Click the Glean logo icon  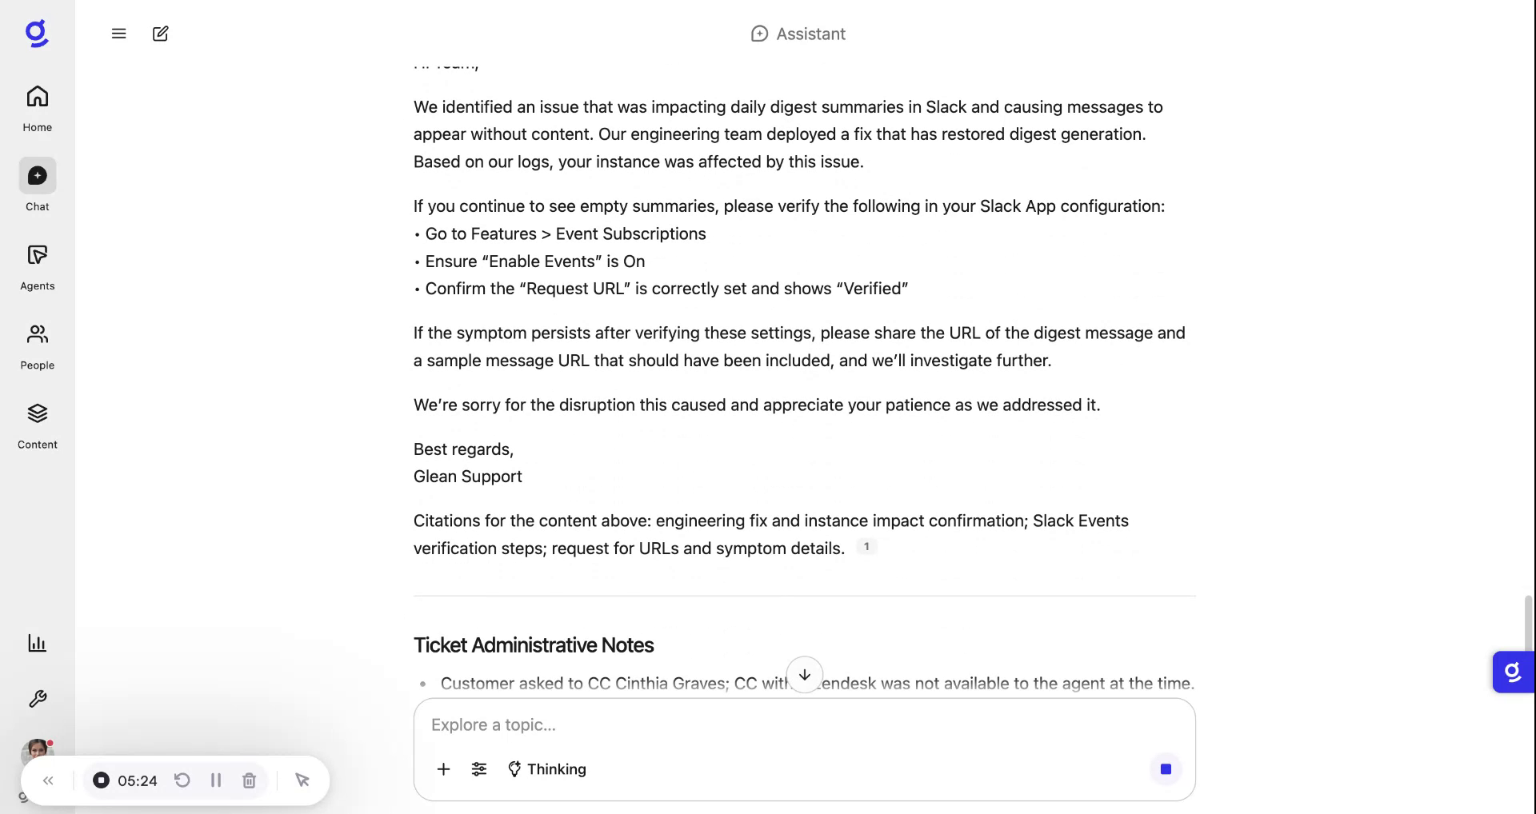click(x=37, y=34)
